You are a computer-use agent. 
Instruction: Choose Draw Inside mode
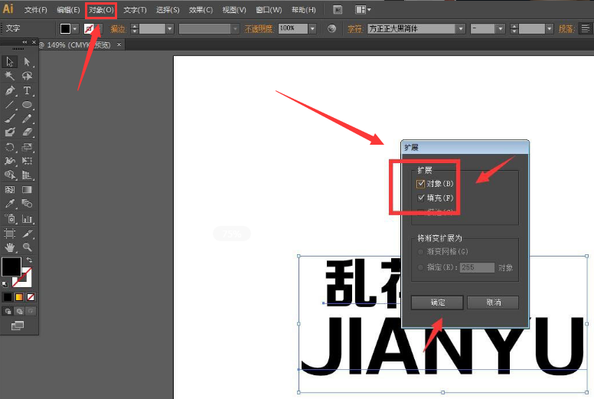(x=31, y=311)
